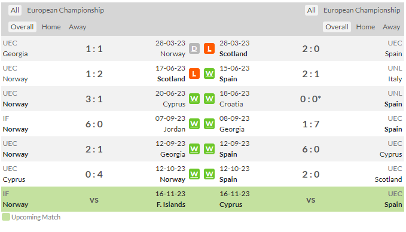
Task: Open the Spain 6:0 Cyprus score
Action: (x=311, y=149)
